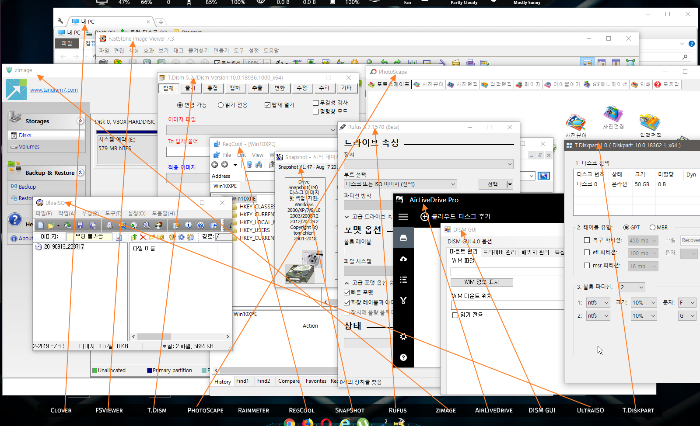Click the blue search icon button behind Rufus
The image size is (700, 426).
(x=543, y=176)
